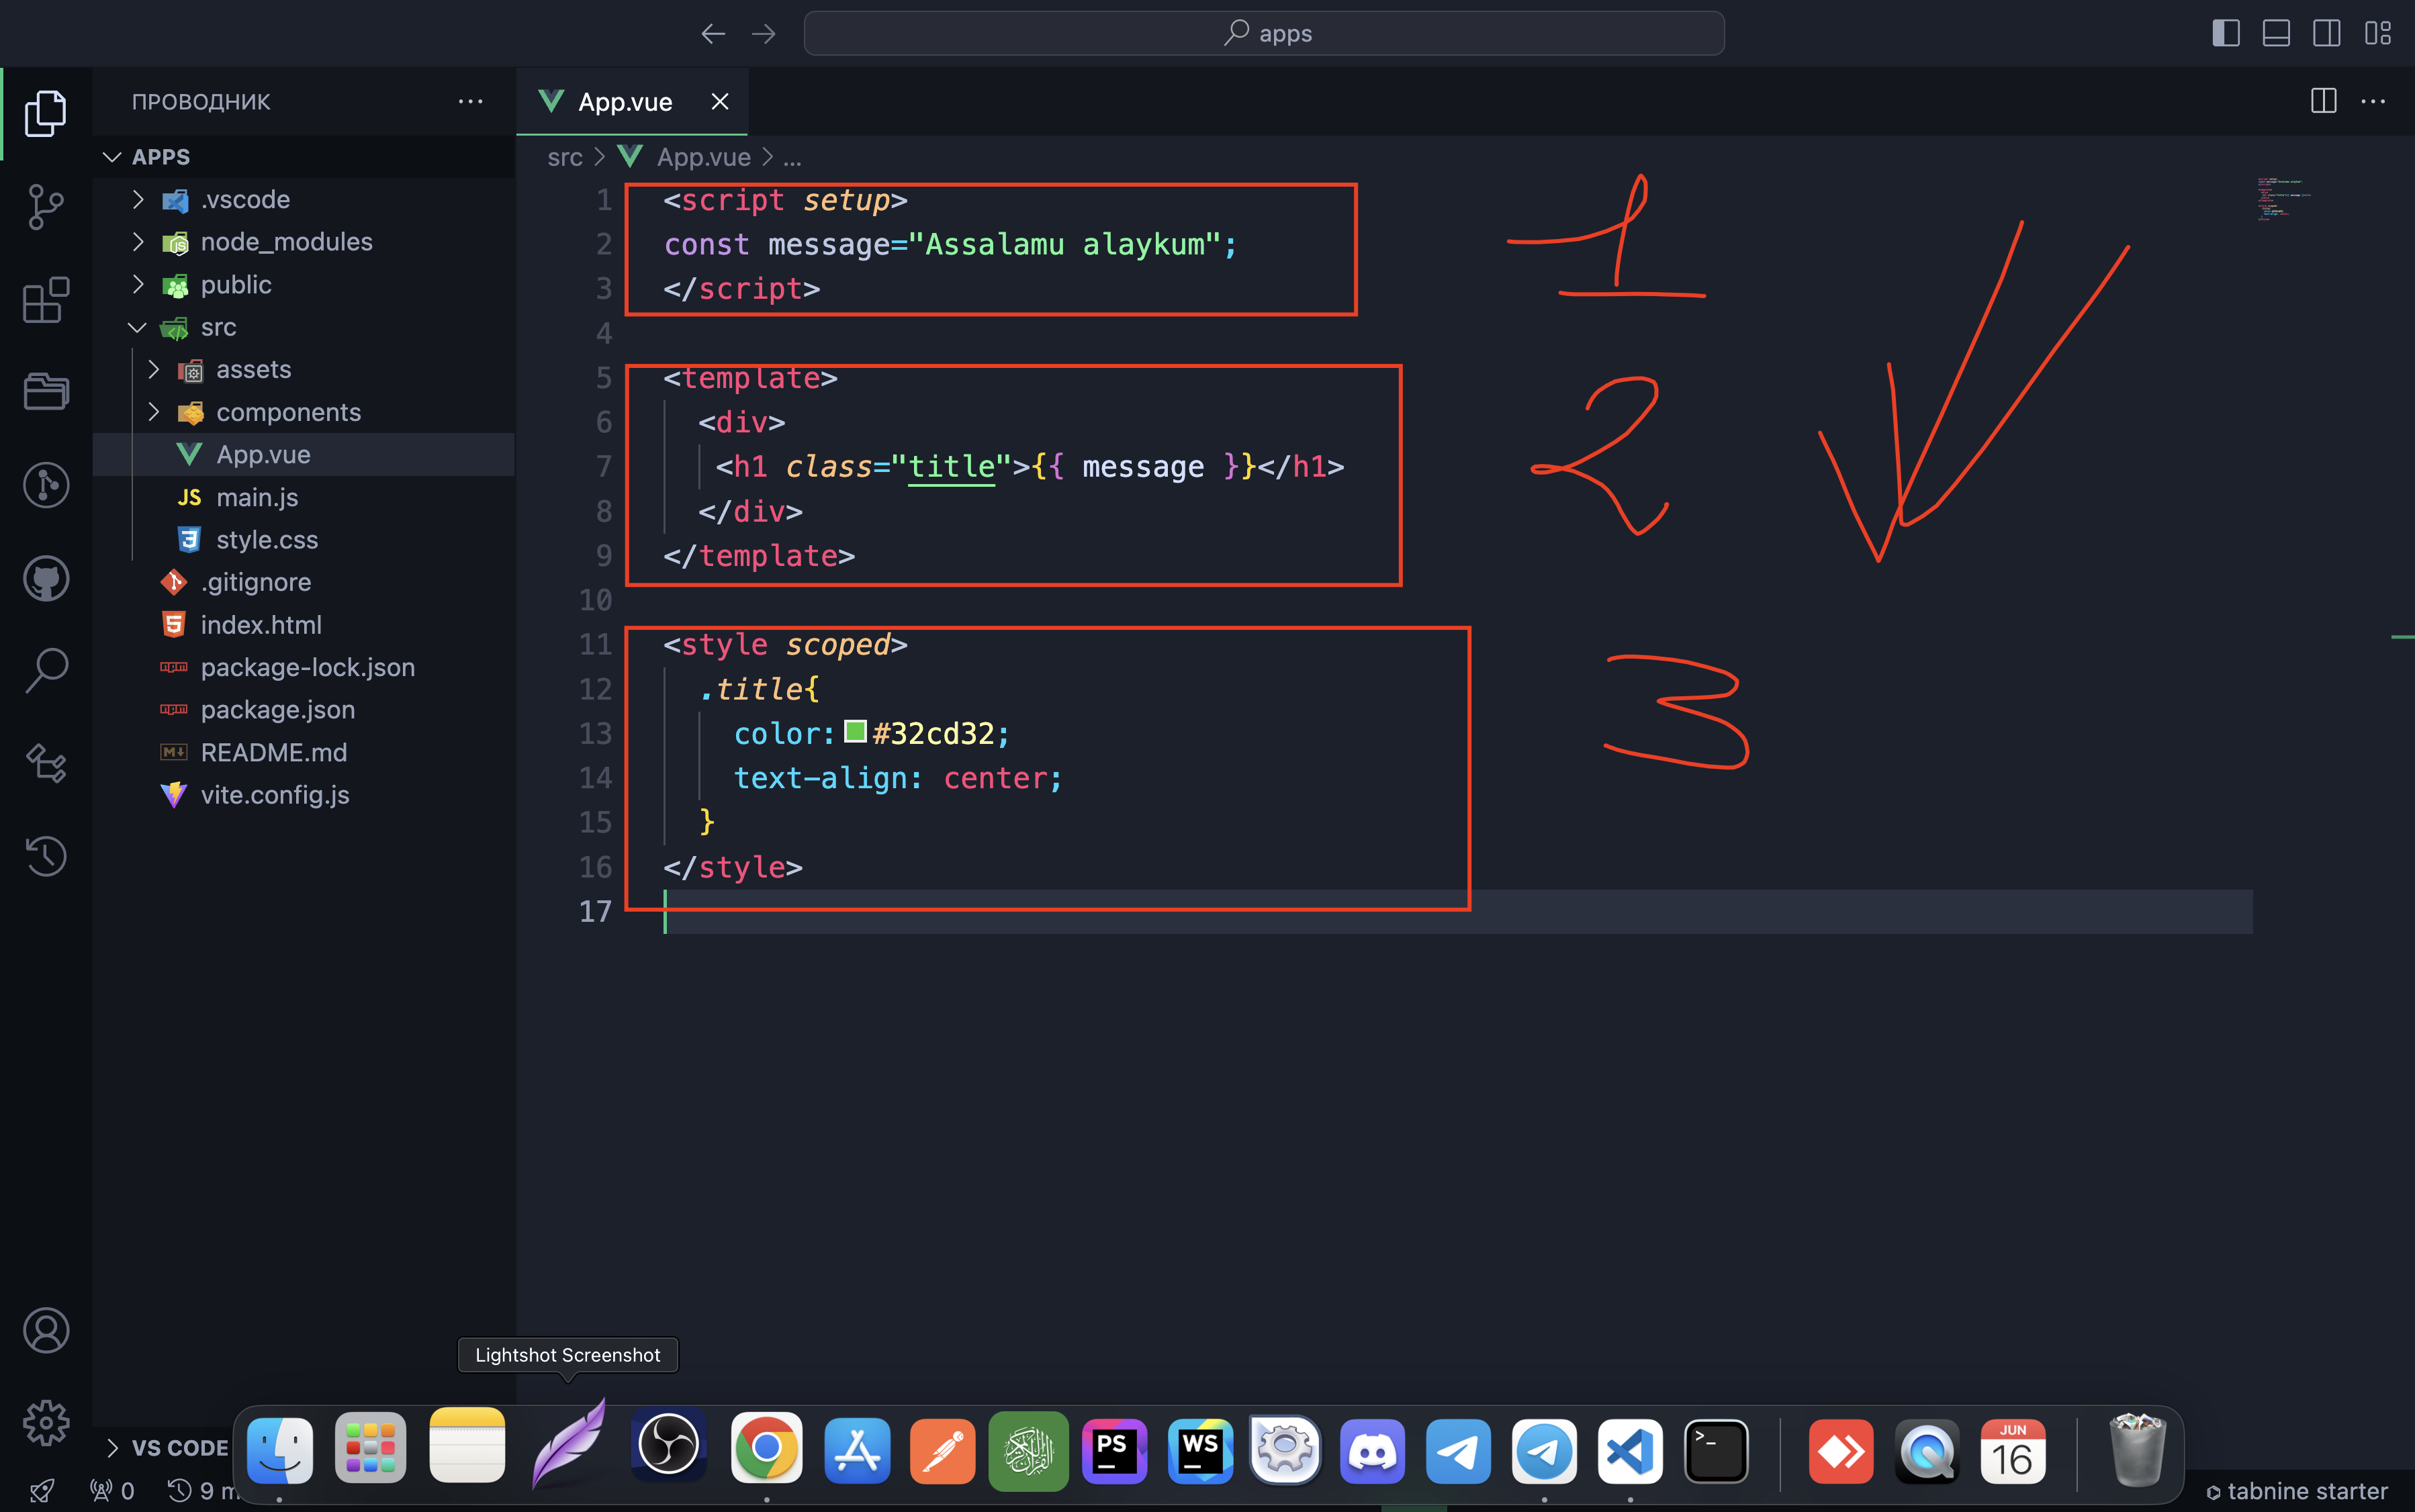Open main.js from the file tree
This screenshot has width=2415, height=1512.
pos(257,497)
